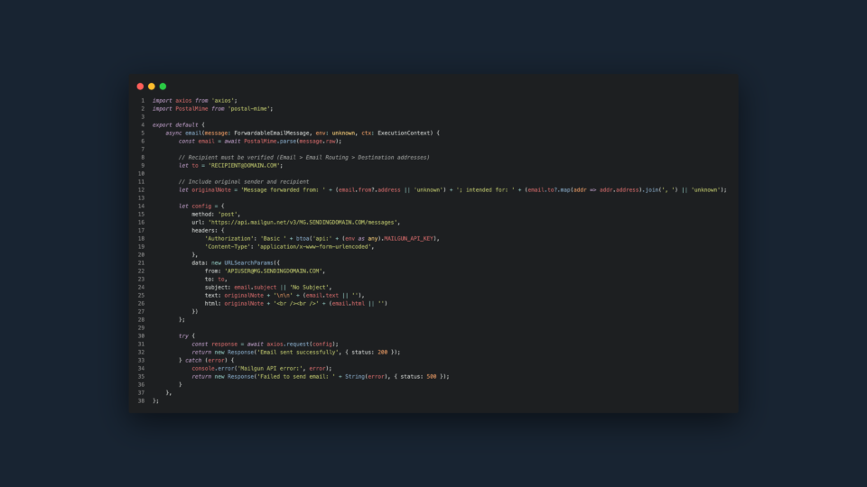Click the ForwardableEmailMessage type name
This screenshot has height=487, width=867.
(x=272, y=133)
